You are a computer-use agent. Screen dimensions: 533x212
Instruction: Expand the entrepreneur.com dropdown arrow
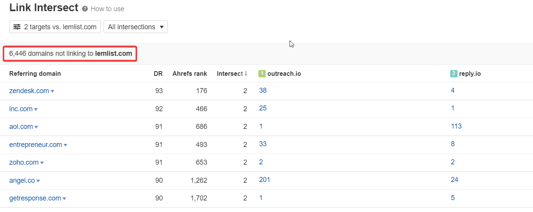[x=65, y=145]
